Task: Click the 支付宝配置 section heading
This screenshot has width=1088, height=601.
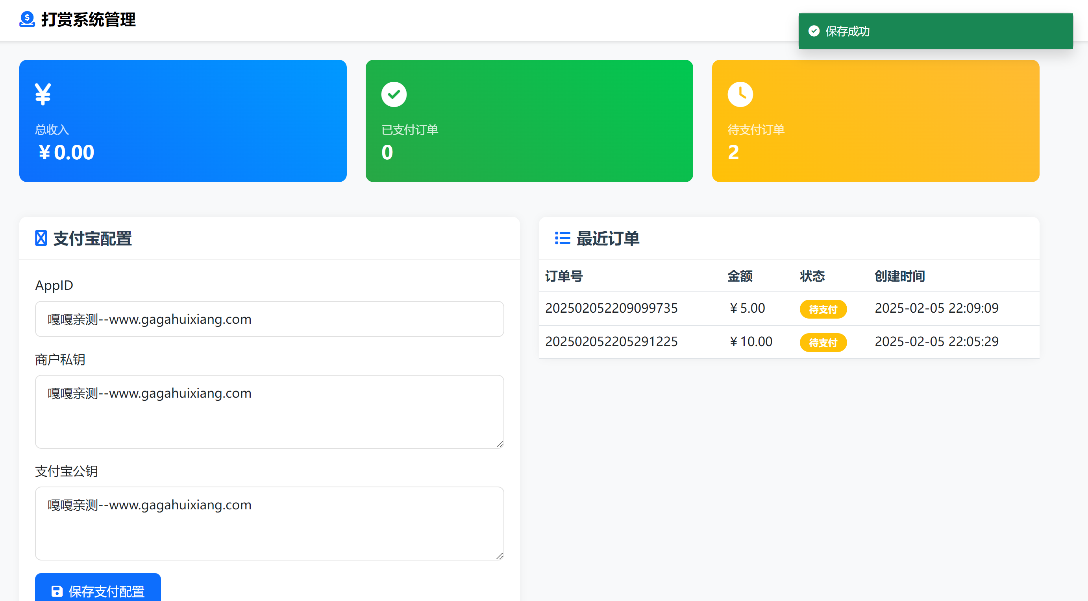Action: coord(93,238)
